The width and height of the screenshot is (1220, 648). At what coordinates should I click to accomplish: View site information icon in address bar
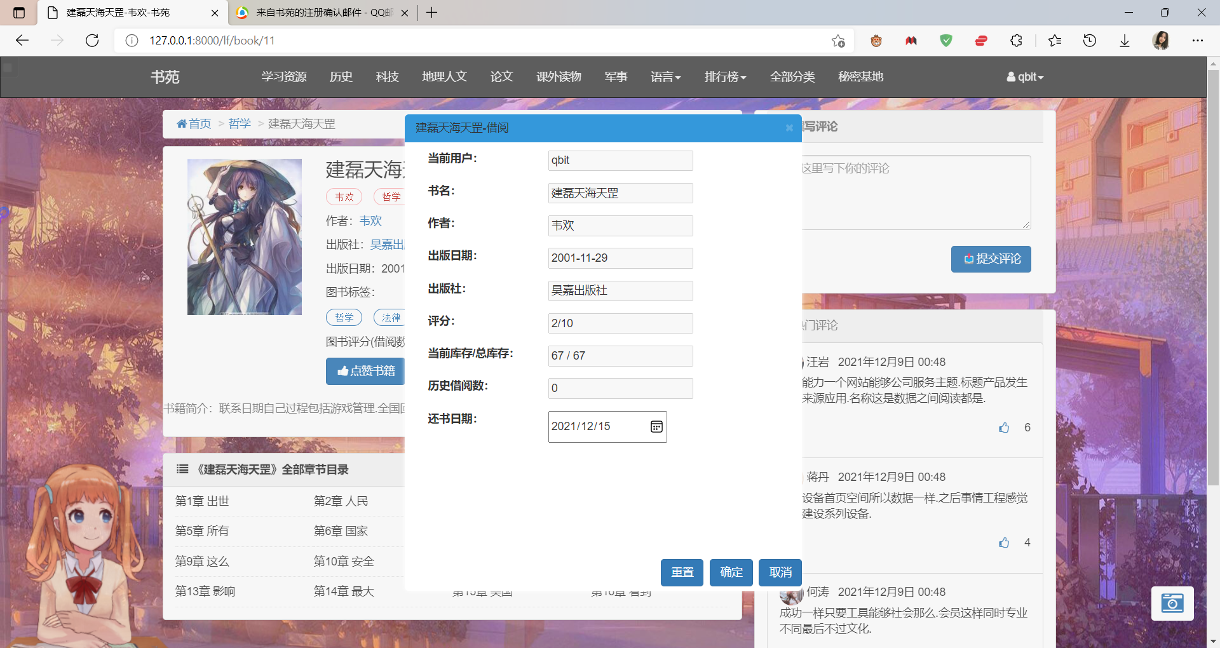click(132, 41)
